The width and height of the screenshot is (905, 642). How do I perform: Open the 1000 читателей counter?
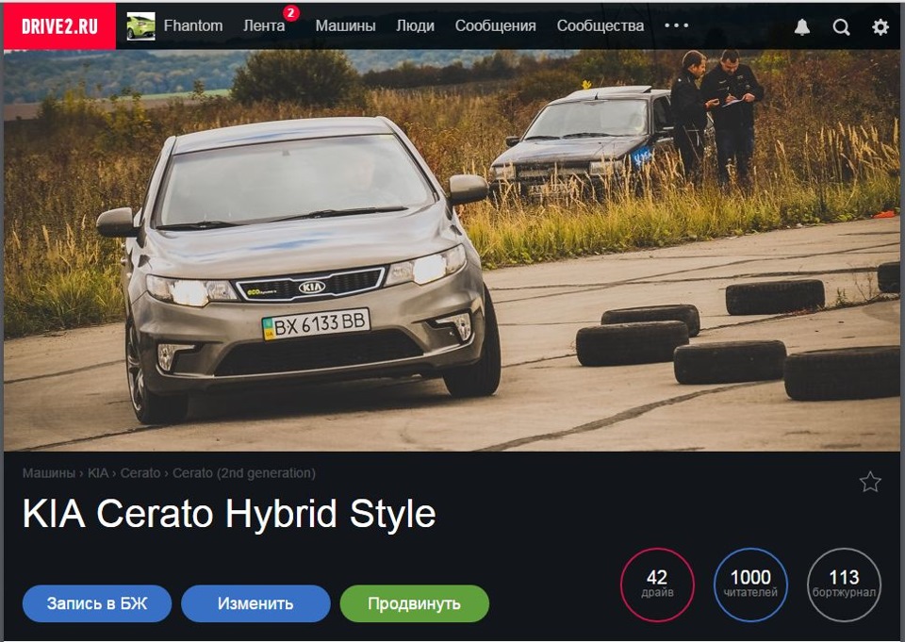click(750, 584)
